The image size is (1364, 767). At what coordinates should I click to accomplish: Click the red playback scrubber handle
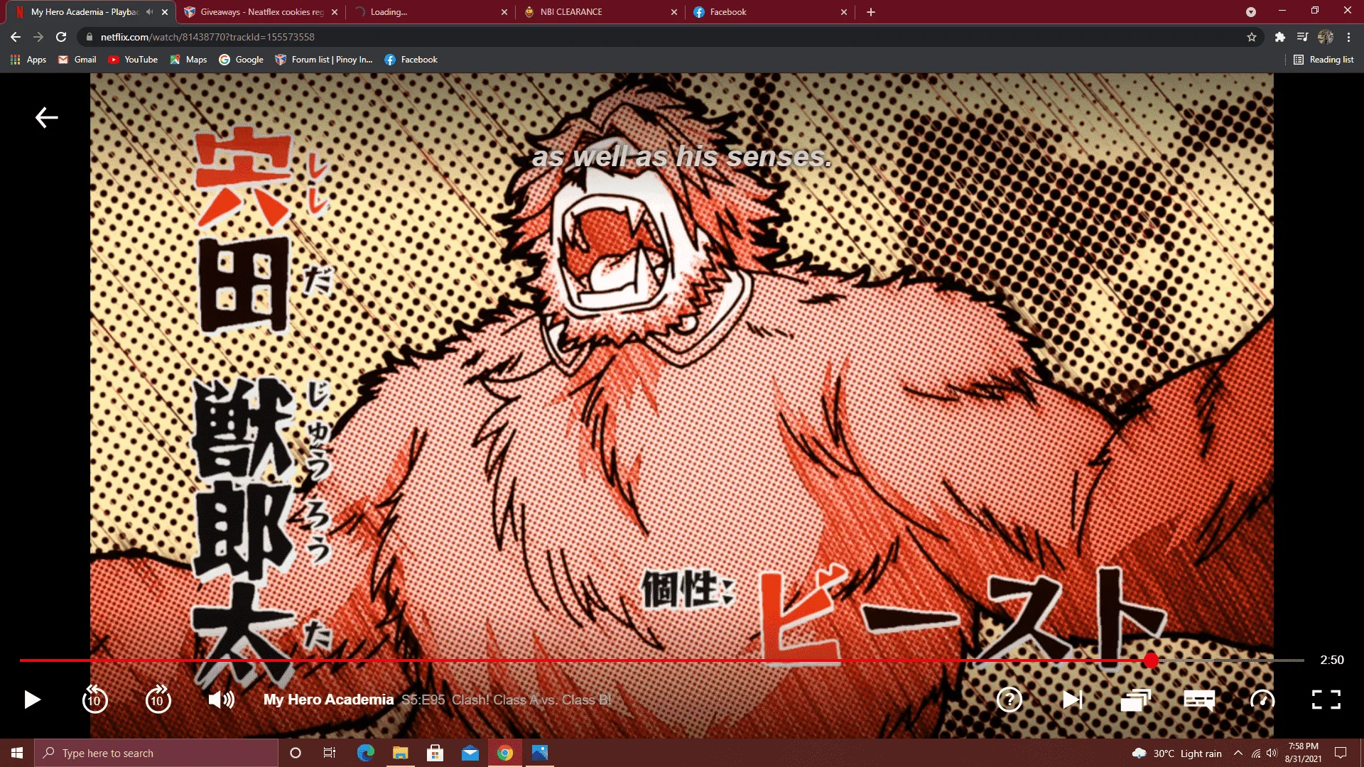pyautogui.click(x=1151, y=660)
